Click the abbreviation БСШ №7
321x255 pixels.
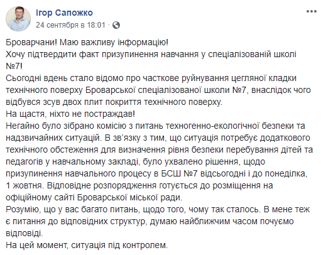click(179, 174)
